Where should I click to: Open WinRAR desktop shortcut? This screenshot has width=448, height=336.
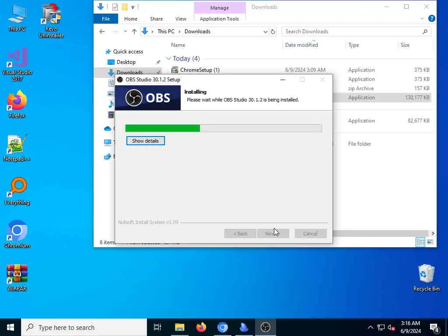coord(17,277)
